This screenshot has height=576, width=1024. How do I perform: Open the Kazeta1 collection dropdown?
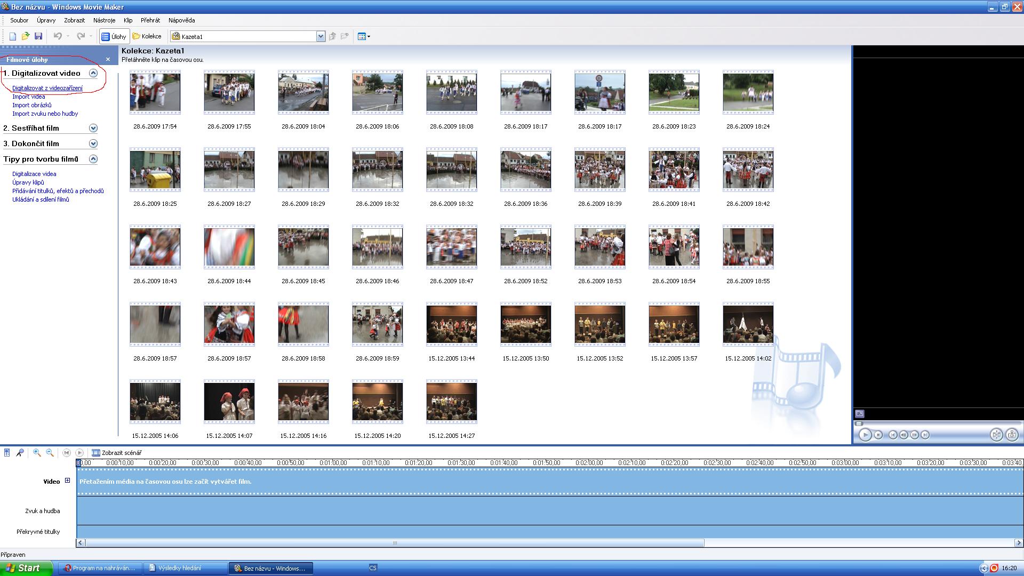[321, 36]
